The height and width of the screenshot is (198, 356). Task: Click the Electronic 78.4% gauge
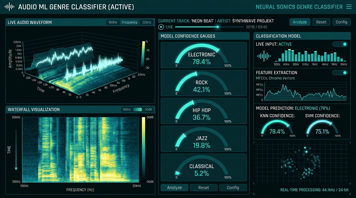pyautogui.click(x=204, y=55)
